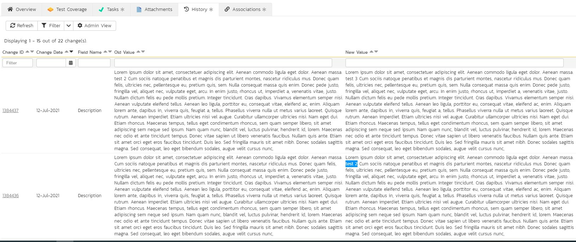Click the New Value column header
This screenshot has height=242, width=576.
(x=356, y=52)
